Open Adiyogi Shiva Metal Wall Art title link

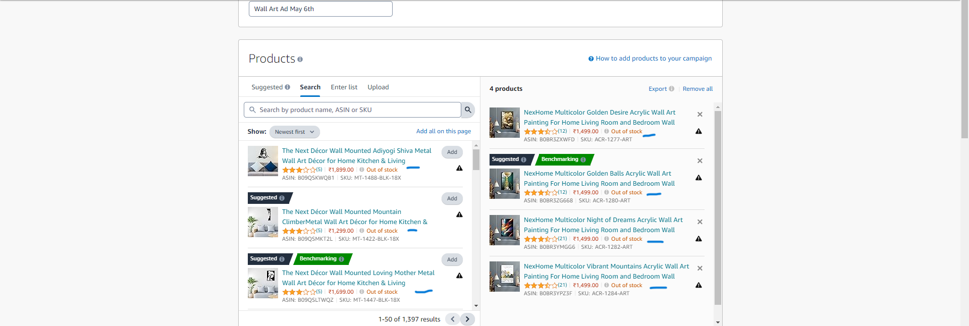(x=357, y=156)
